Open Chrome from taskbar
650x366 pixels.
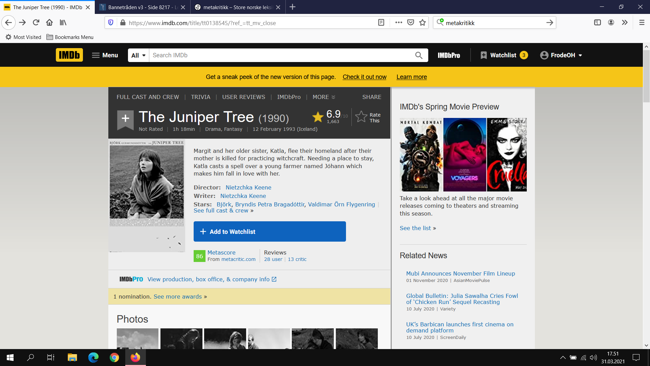coord(114,358)
